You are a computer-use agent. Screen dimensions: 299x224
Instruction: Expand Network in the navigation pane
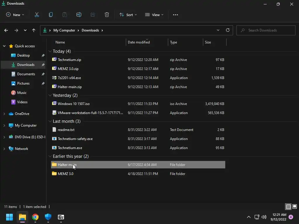click(4, 149)
